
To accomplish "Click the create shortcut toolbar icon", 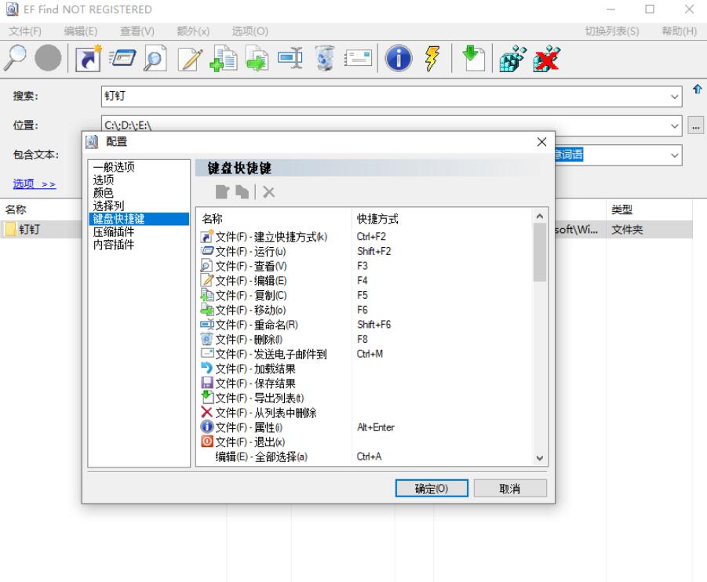I will coord(88,58).
